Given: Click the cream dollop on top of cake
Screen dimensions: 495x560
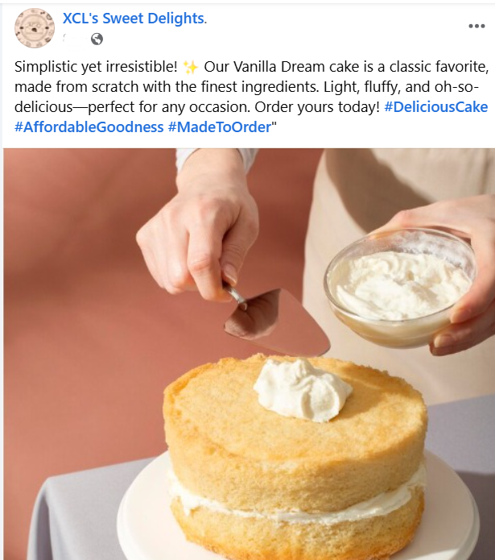Looking at the screenshot, I should 303,390.
